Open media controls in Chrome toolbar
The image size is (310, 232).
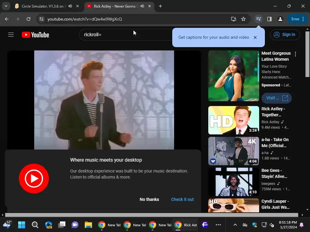[259, 19]
